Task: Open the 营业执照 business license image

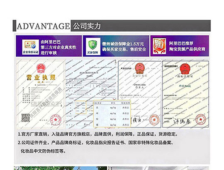Action: click(41, 94)
